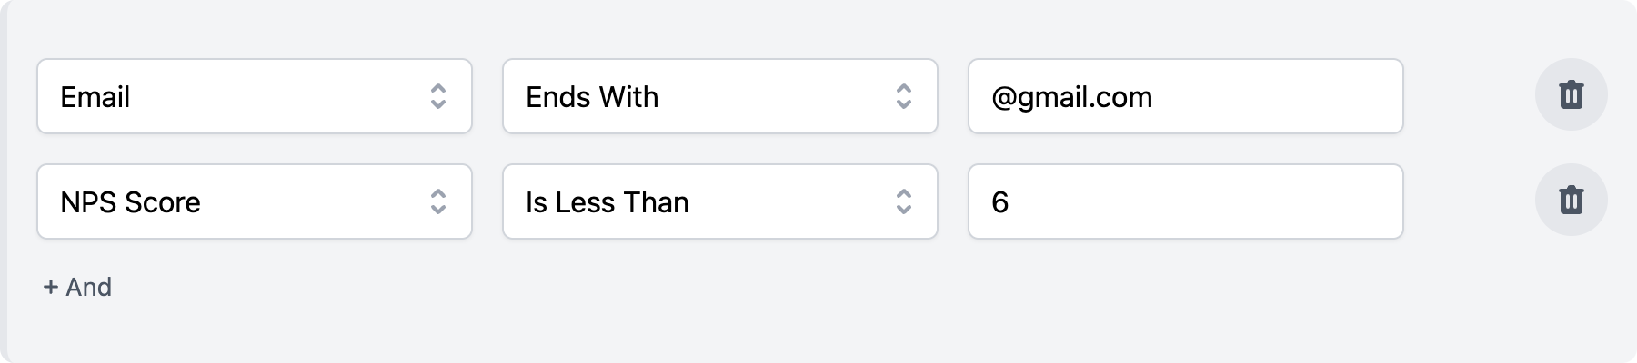The image size is (1637, 363).
Task: Select the "Email" text in first selector
Action: tap(95, 97)
